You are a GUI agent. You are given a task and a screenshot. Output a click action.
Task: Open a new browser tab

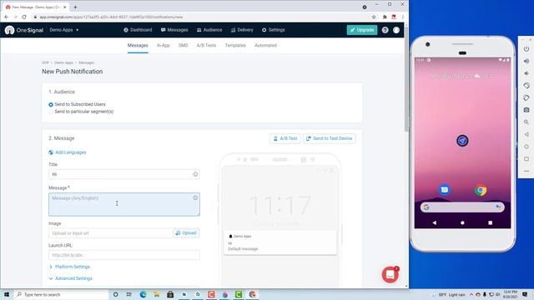click(x=75, y=7)
